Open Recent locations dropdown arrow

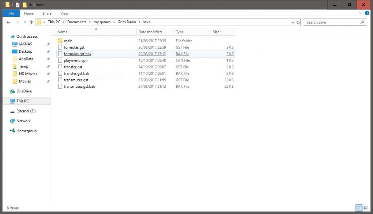[24, 22]
